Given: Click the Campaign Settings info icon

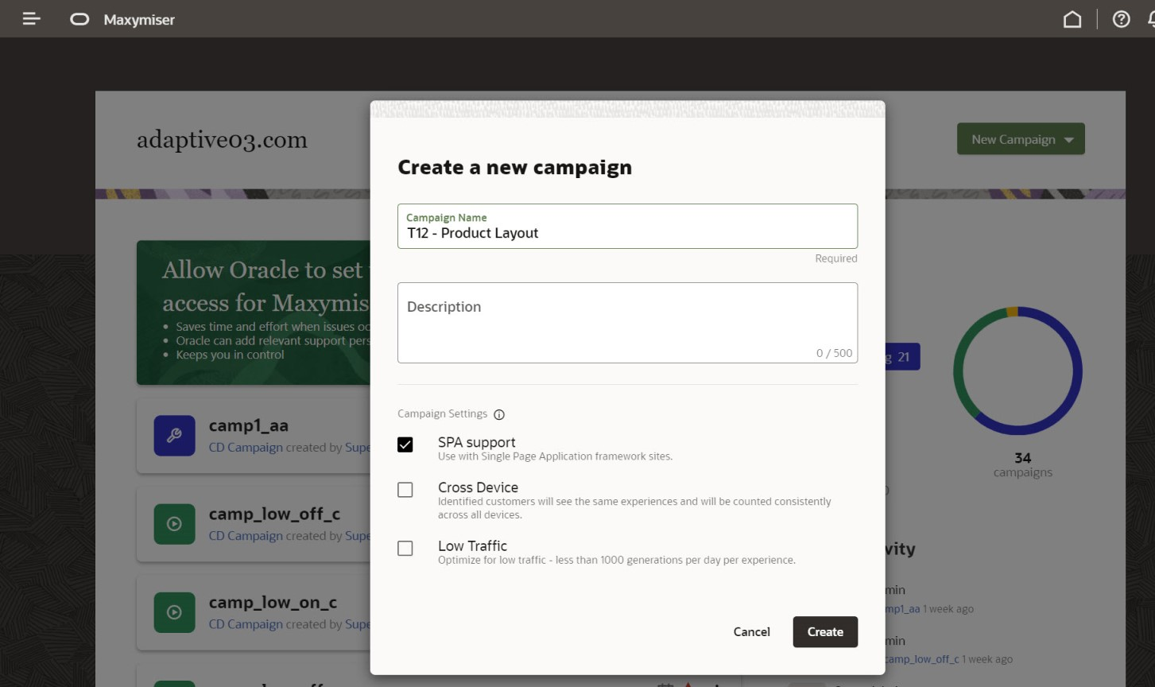Looking at the screenshot, I should coord(499,414).
